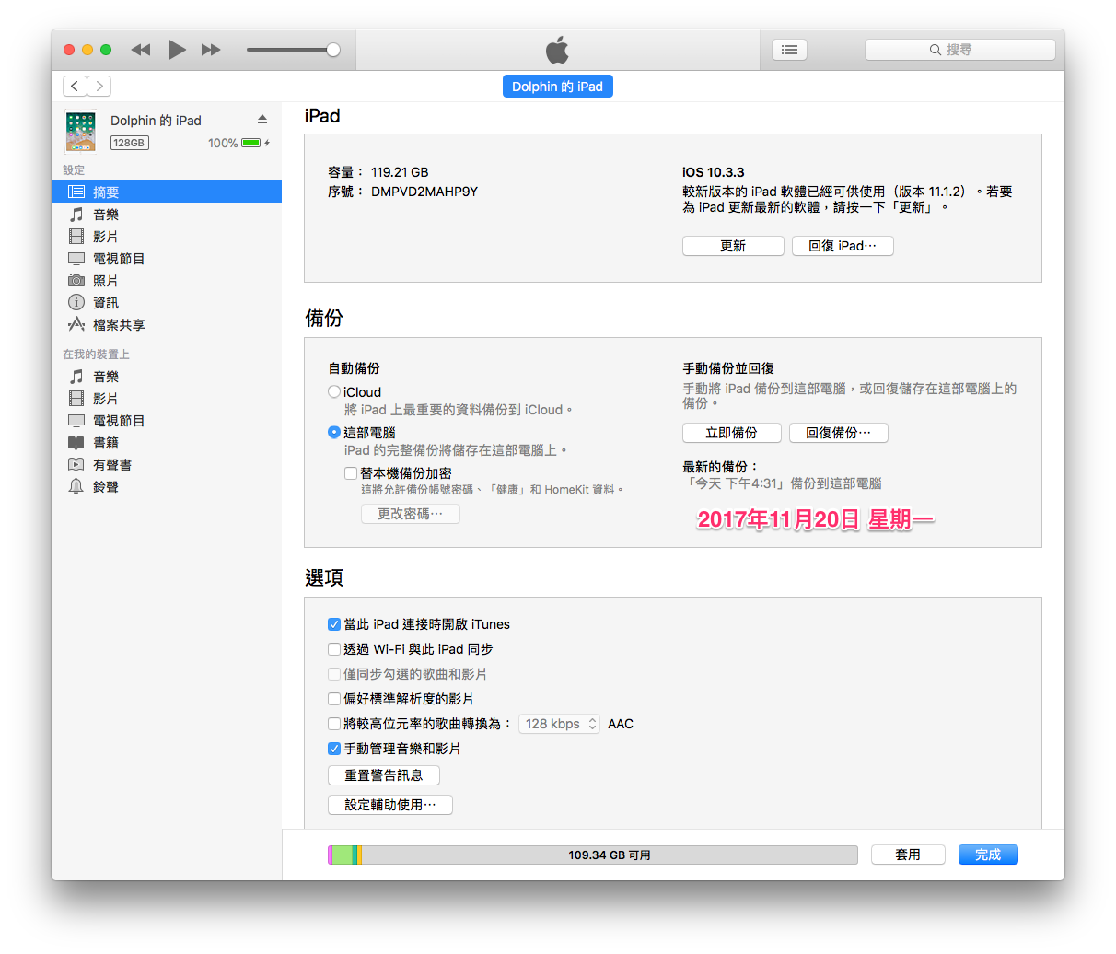The width and height of the screenshot is (1116, 954).
Task: Toggle 透過 Wi-Fi 與此 iPad 同步 checkbox
Action: click(334, 649)
